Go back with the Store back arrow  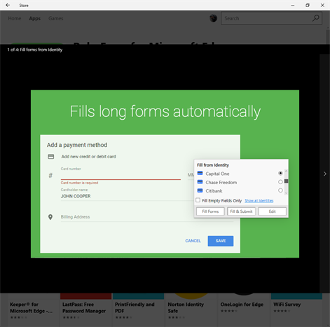click(8, 5)
